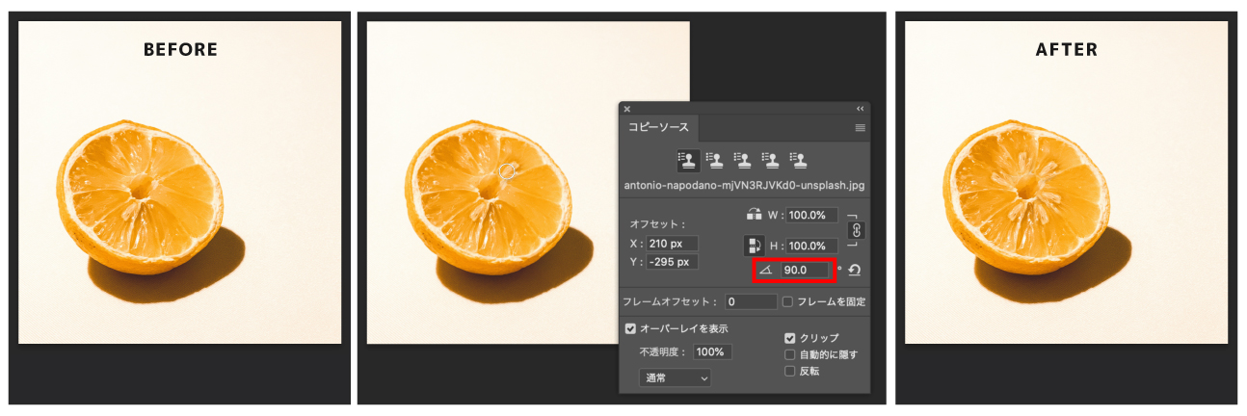The height and width of the screenshot is (416, 1247).
Task: Click the flip vertical icon beside H
Action: (755, 246)
